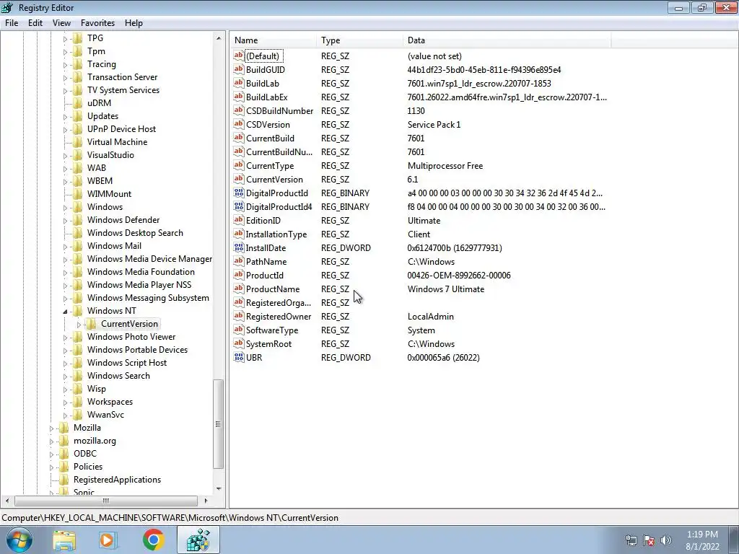The width and height of the screenshot is (739, 554).
Task: Open Windows Media Player from the taskbar
Action: [108, 540]
